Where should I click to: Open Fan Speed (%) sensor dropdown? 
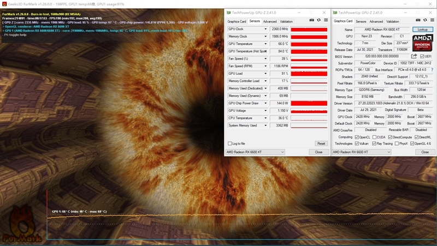(x=265, y=59)
